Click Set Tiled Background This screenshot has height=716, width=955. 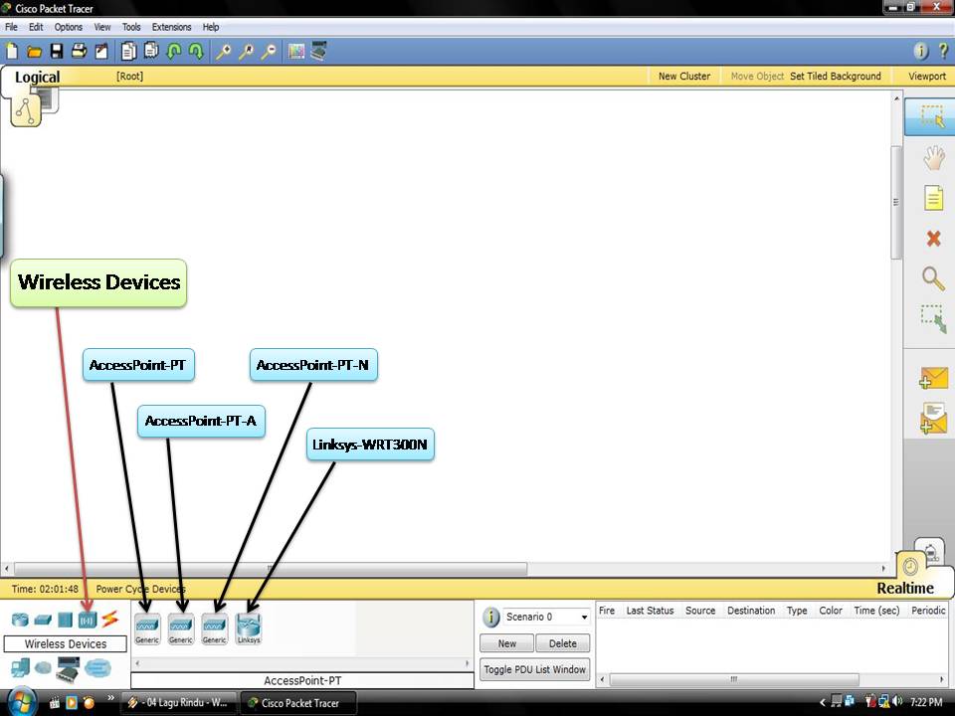[836, 77]
